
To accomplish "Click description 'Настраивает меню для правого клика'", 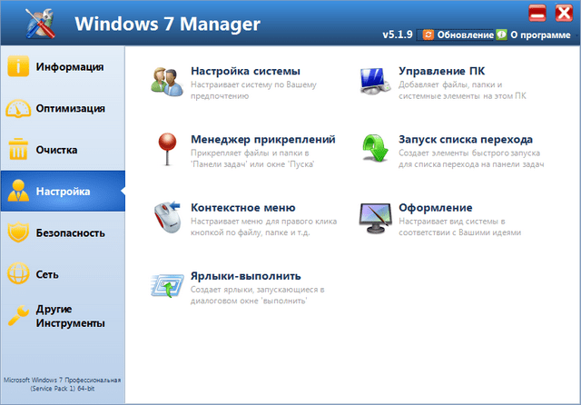I will [x=263, y=222].
